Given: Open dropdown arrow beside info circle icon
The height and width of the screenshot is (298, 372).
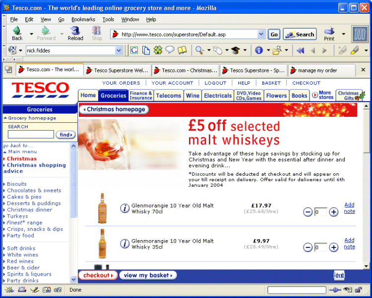Looking at the screenshot, I should coord(268,50).
